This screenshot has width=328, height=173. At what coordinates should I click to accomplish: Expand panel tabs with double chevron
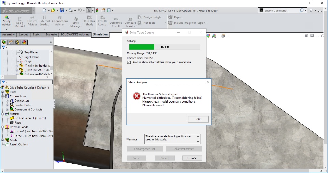tap(51, 42)
